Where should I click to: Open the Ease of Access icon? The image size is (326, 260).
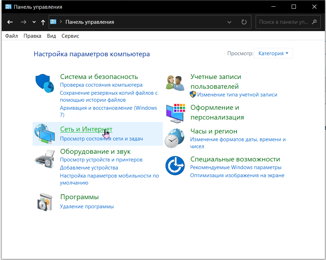click(x=175, y=165)
